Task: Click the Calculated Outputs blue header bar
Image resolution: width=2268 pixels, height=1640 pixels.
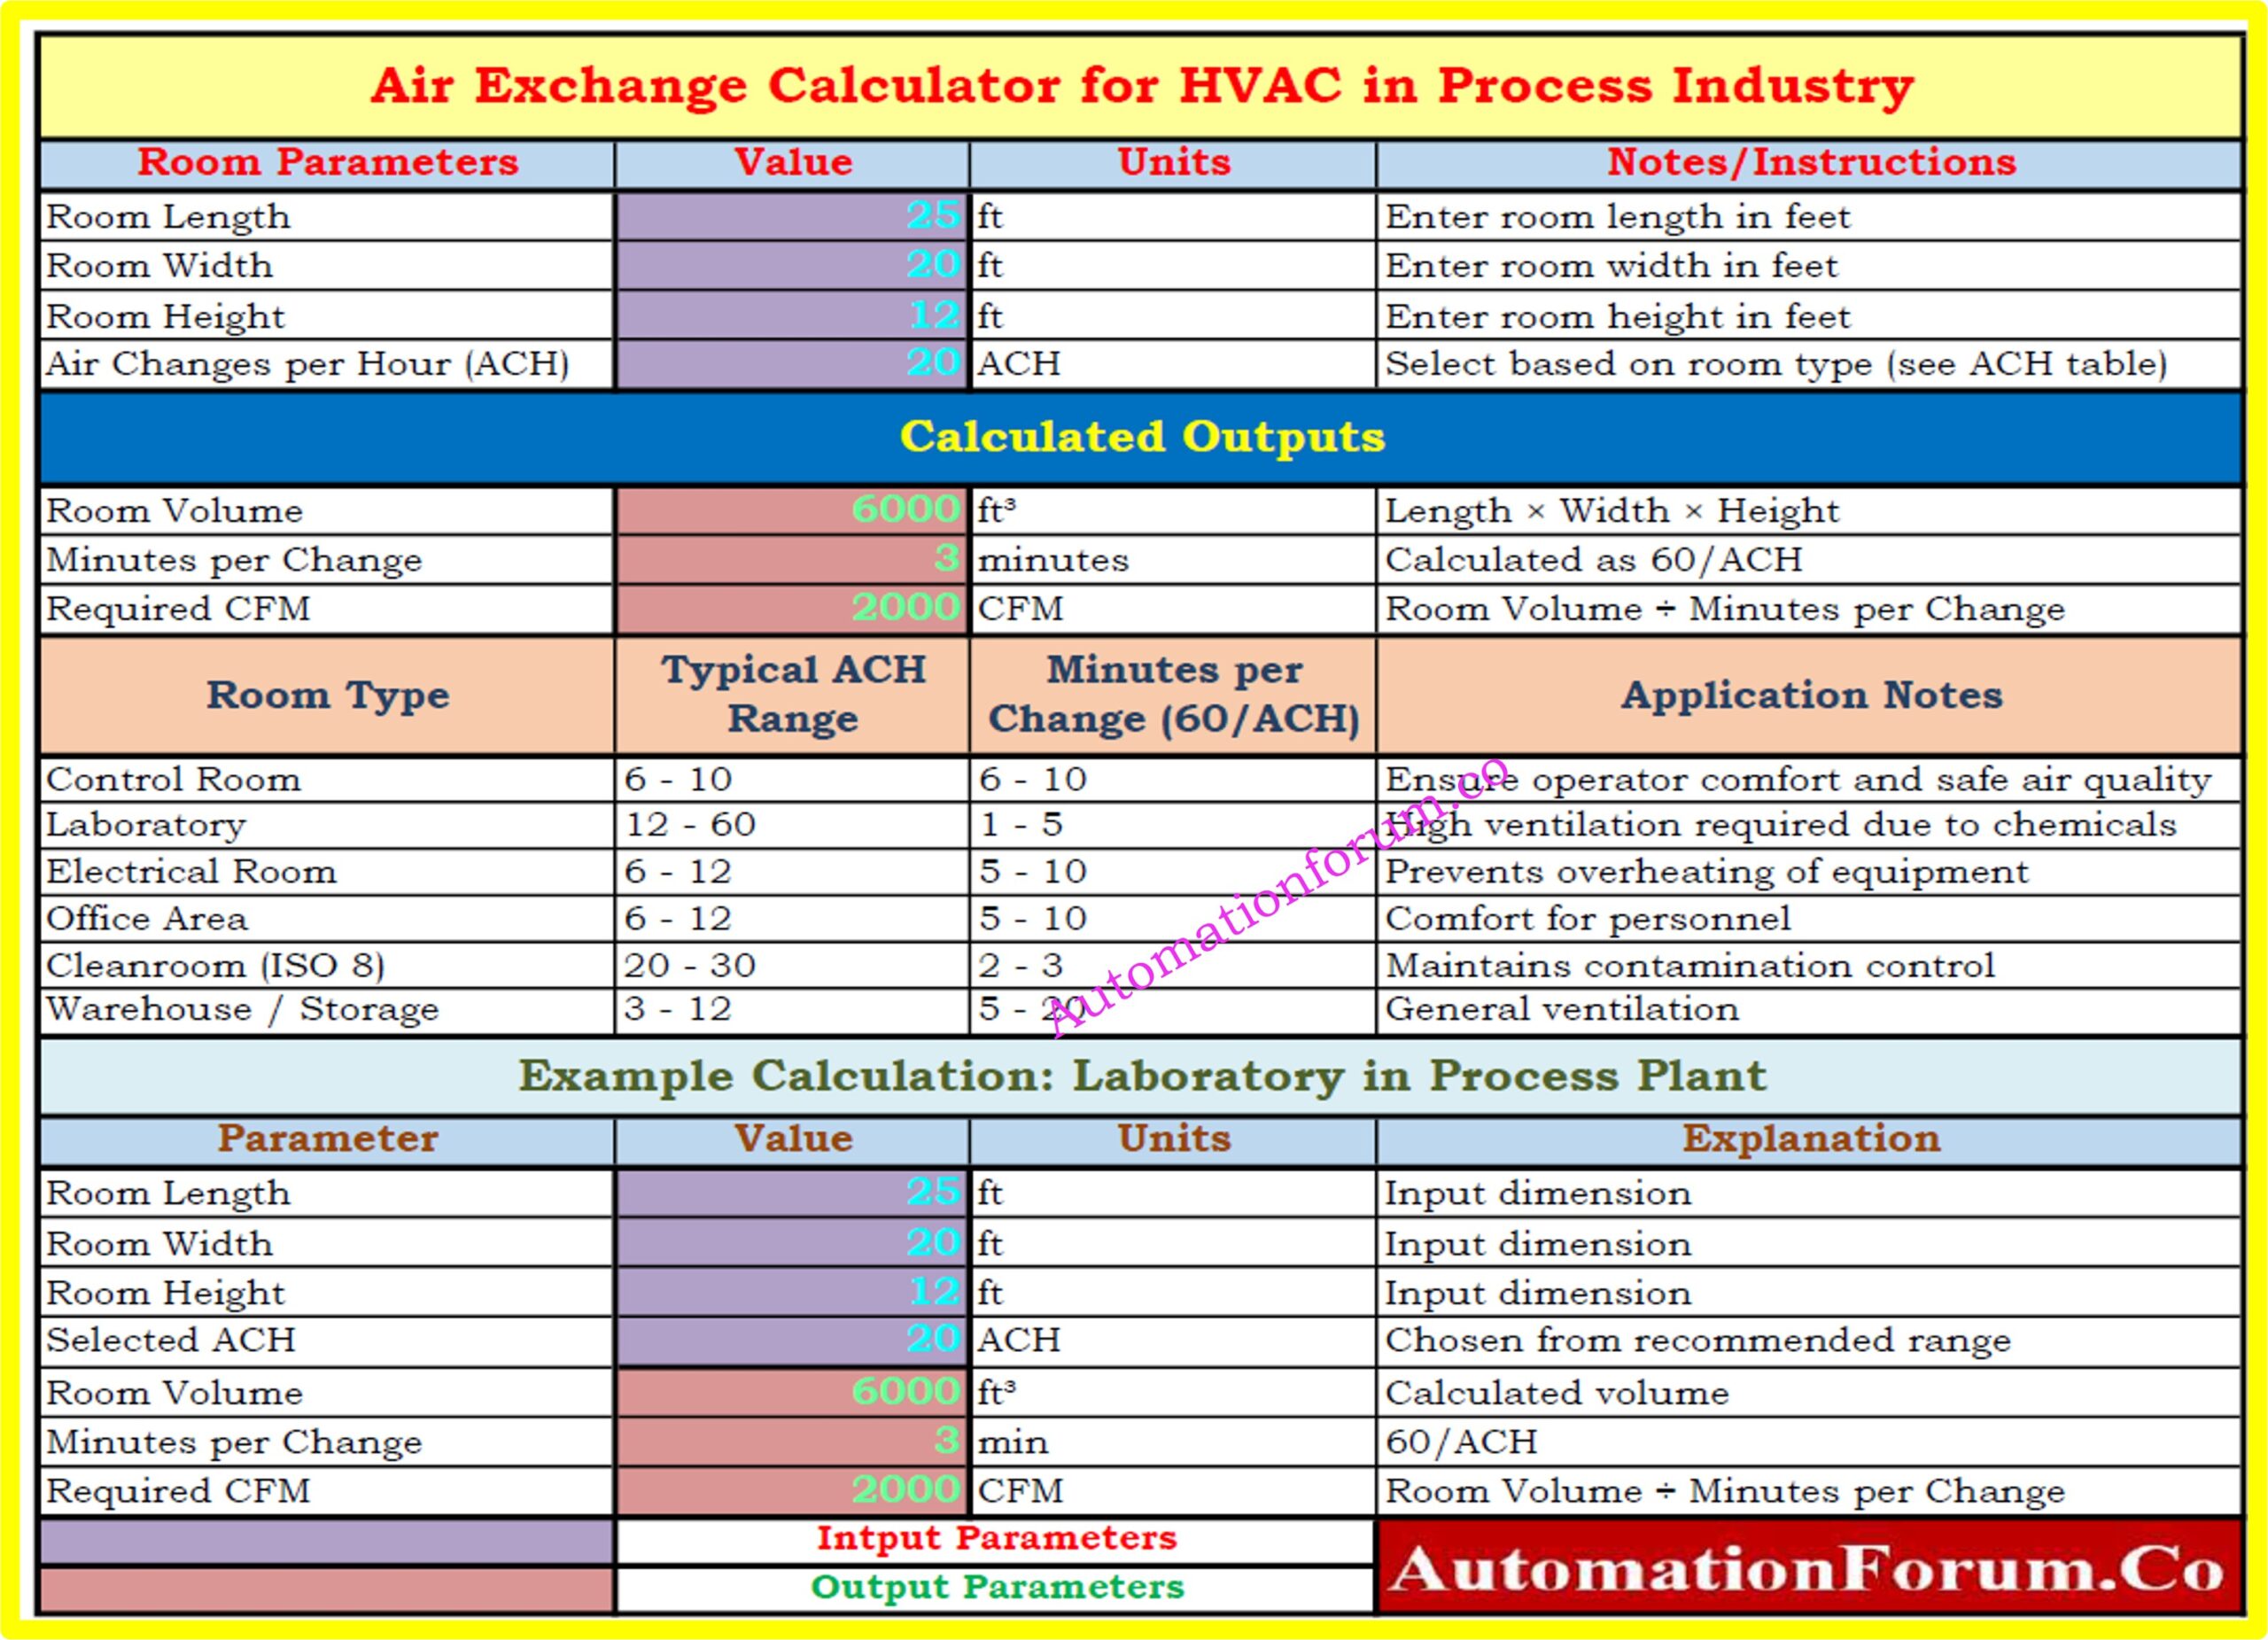Action: click(1140, 438)
